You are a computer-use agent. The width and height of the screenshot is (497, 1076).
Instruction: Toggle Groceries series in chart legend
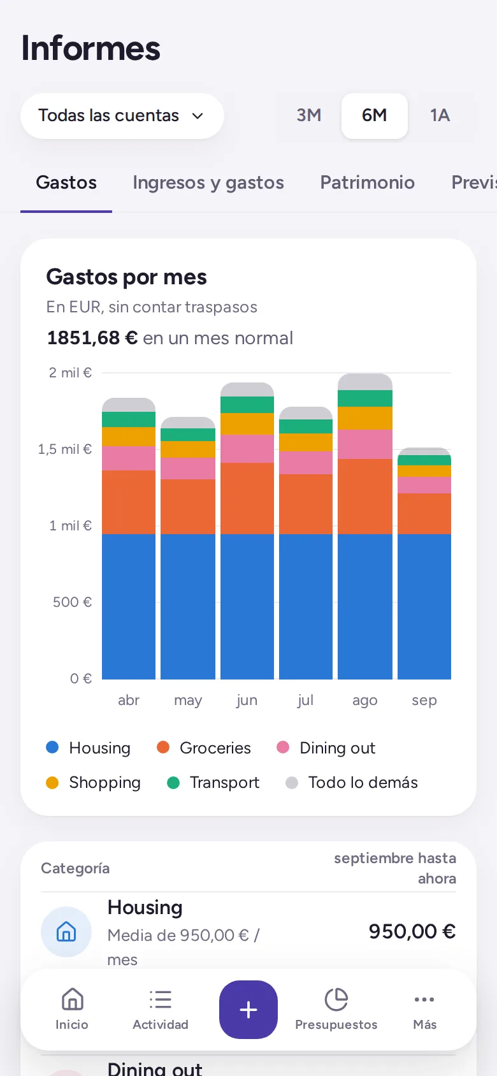click(x=204, y=748)
